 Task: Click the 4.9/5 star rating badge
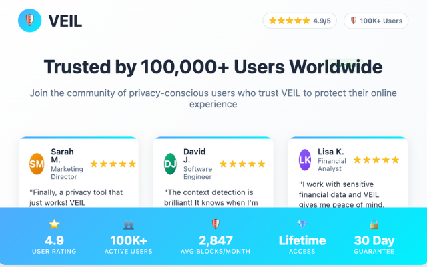(300, 21)
